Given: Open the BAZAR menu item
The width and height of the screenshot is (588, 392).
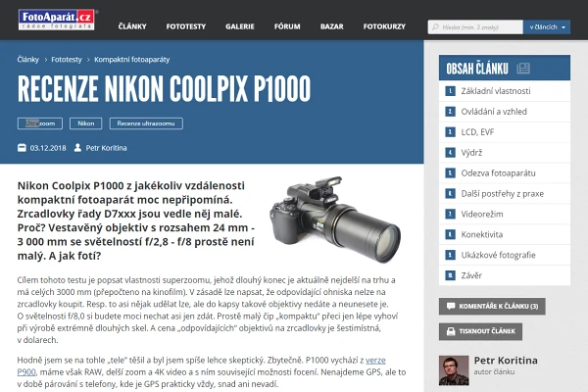Looking at the screenshot, I should [x=332, y=26].
